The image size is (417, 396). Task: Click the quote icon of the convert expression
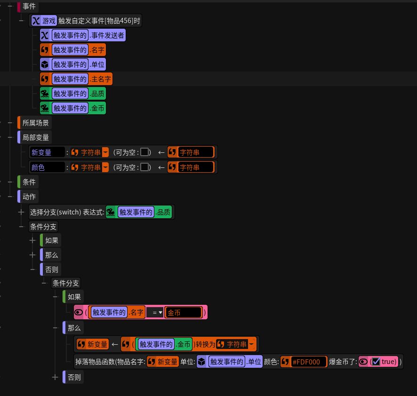pos(126,344)
